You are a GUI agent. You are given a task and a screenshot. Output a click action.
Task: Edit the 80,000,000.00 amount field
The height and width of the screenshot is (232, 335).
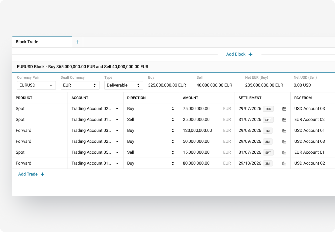pyautogui.click(x=207, y=163)
